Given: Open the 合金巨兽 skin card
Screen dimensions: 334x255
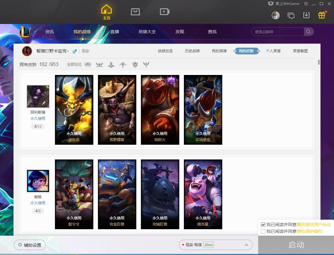Looking at the screenshot, I should [x=117, y=194].
